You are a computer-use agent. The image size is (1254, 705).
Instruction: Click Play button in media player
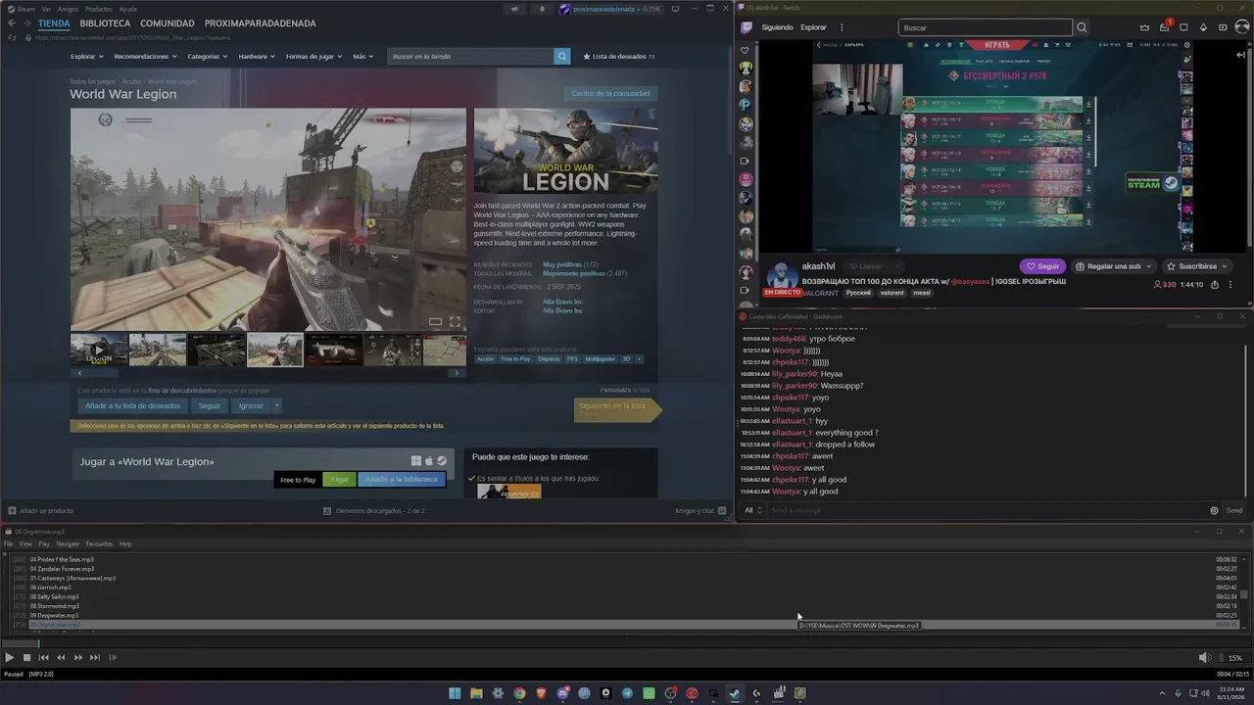(10, 658)
